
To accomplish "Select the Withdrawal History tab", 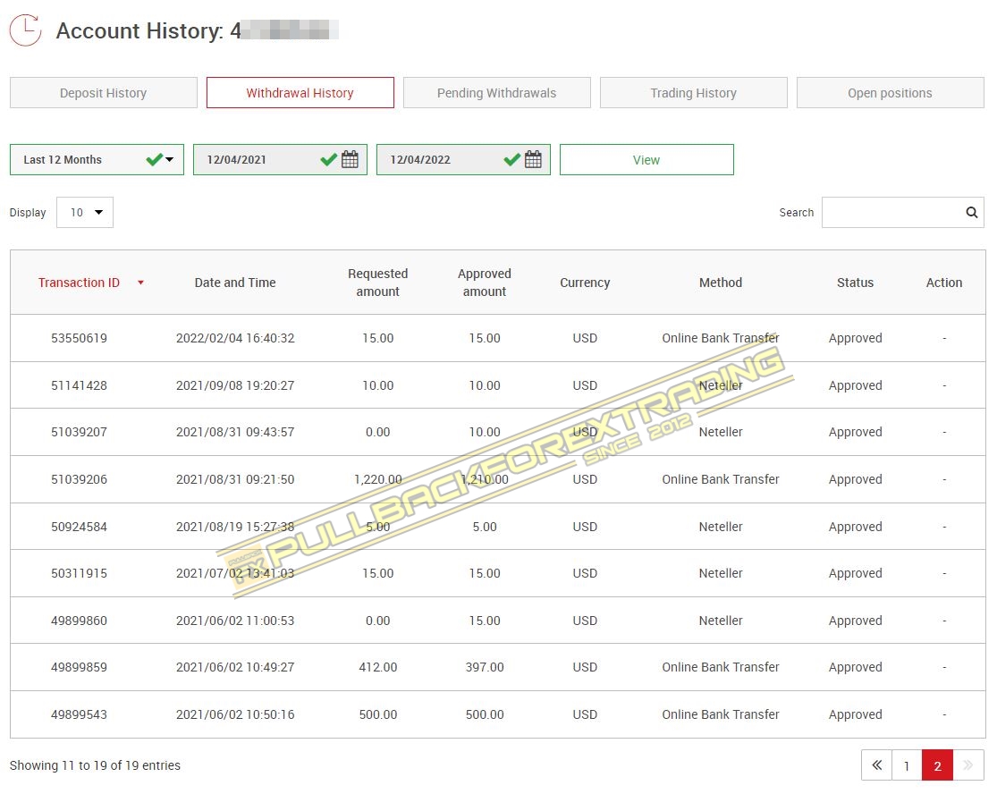I will tap(300, 93).
